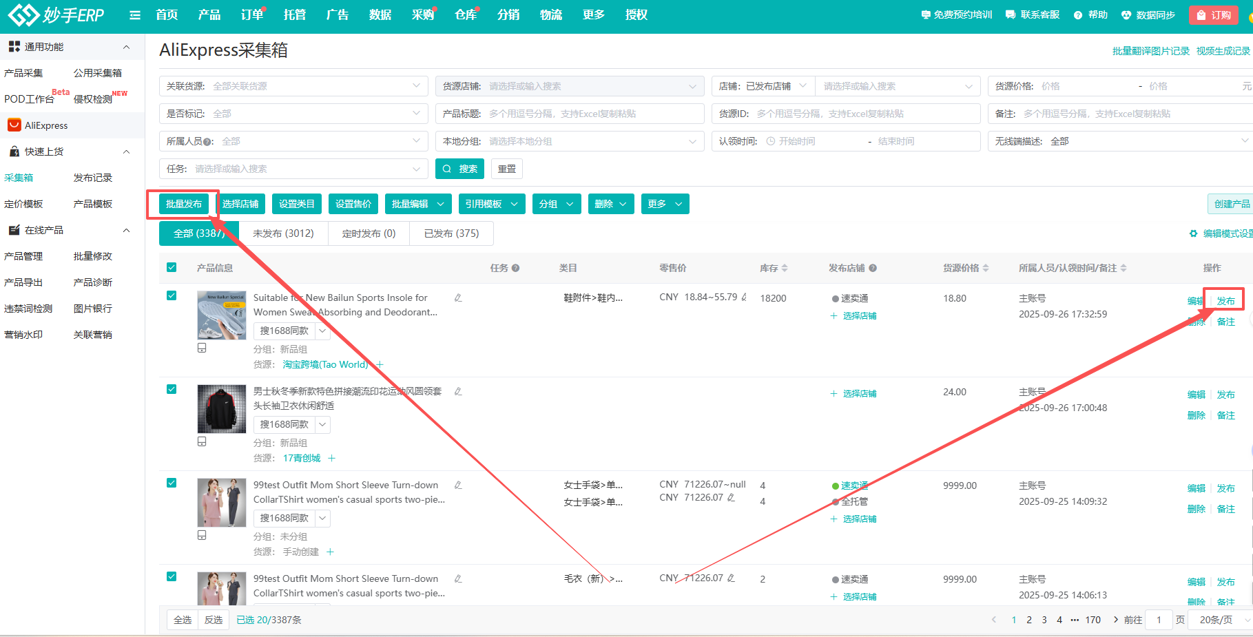Click the edit pencil icon beside the insole title
Image resolution: width=1253 pixels, height=637 pixels.
point(458,298)
